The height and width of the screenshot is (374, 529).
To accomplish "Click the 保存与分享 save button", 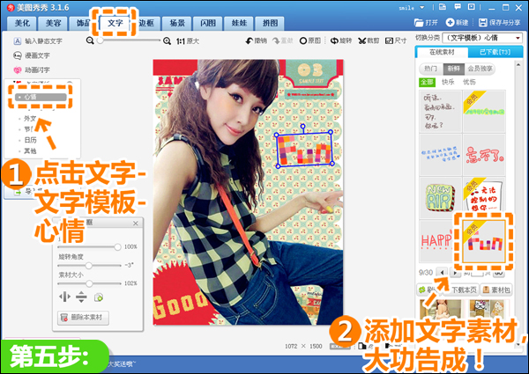I will coord(500,23).
